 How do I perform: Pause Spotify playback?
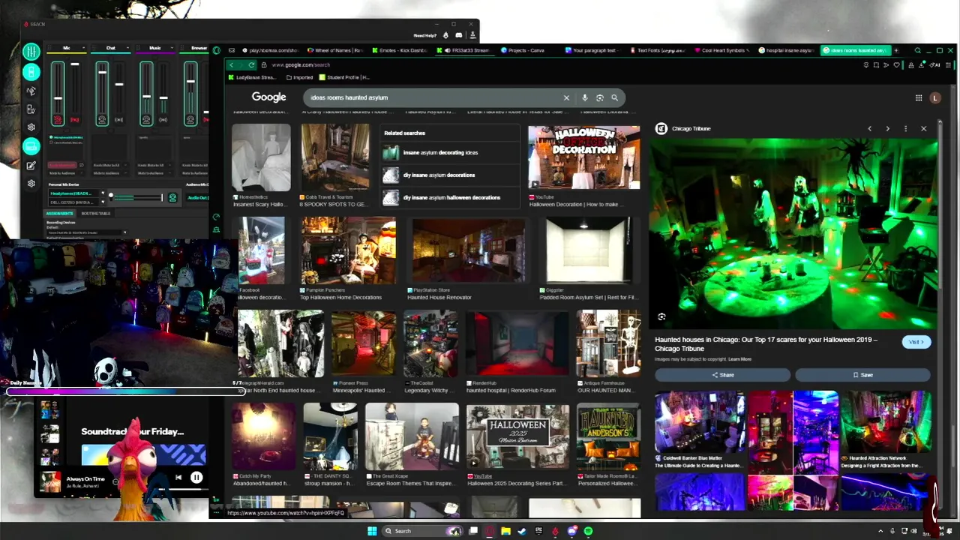pos(196,477)
